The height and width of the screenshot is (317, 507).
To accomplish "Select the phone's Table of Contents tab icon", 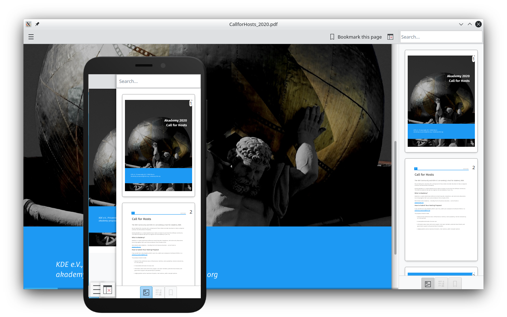I will [159, 292].
